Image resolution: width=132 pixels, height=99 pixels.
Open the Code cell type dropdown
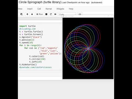click(x=67, y=14)
